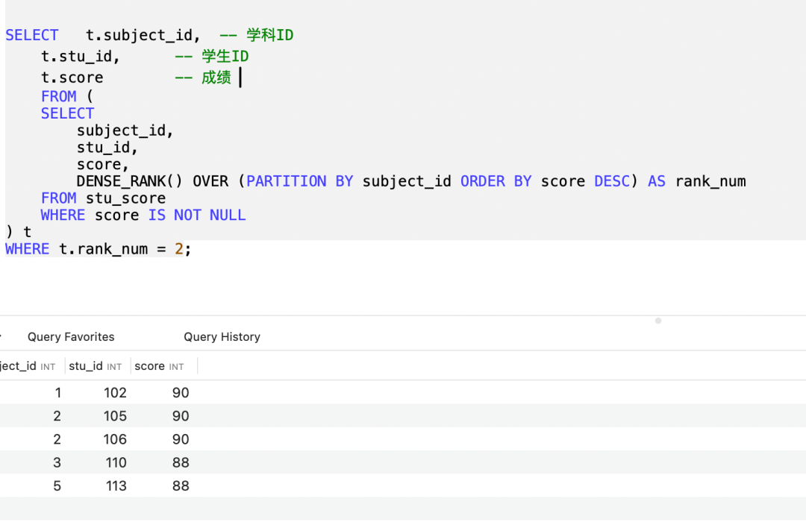Select score 90 in row 106
The height and width of the screenshot is (525, 806).
pos(181,439)
